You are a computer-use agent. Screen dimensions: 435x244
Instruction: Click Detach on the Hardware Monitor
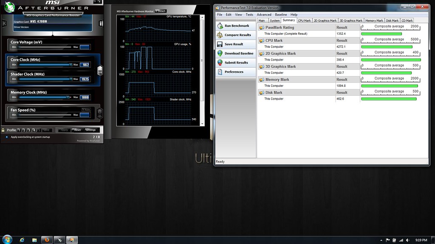pyautogui.click(x=161, y=11)
